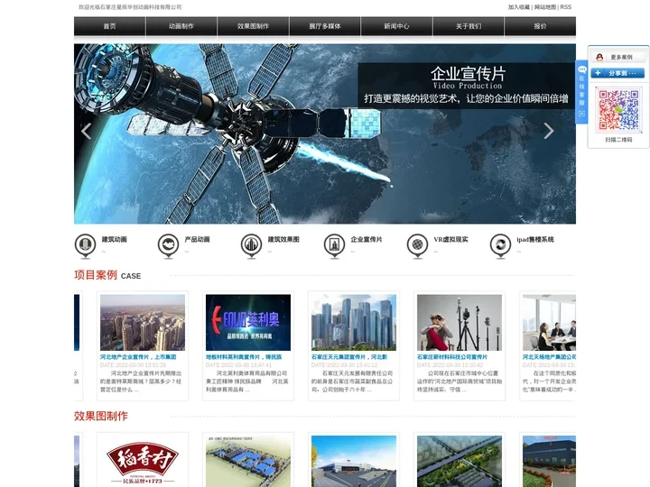This screenshot has height=487, width=650.
Task: Show previous banner slide arrow
Action: click(x=87, y=131)
